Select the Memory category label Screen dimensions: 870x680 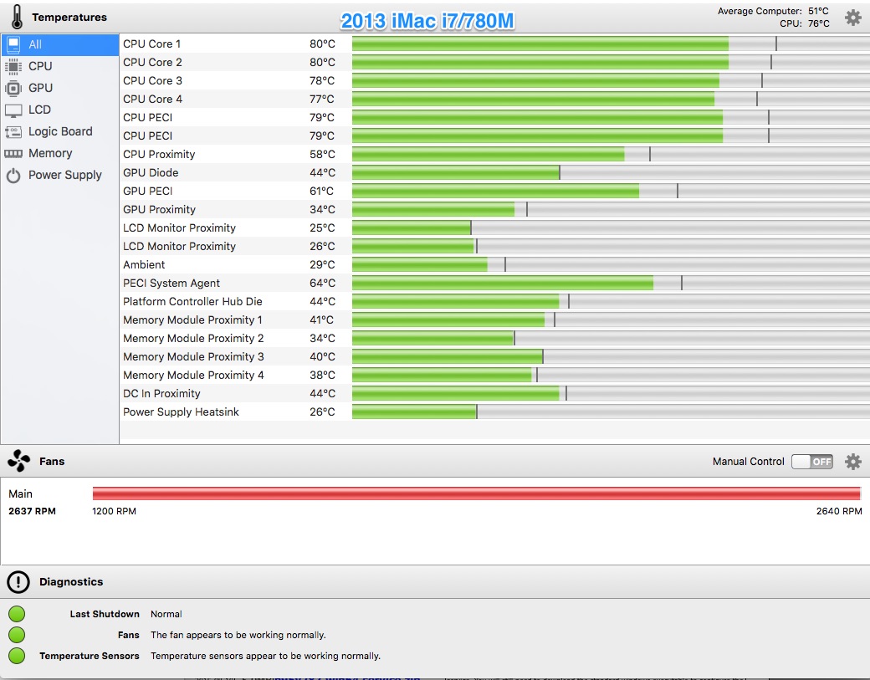coord(50,153)
